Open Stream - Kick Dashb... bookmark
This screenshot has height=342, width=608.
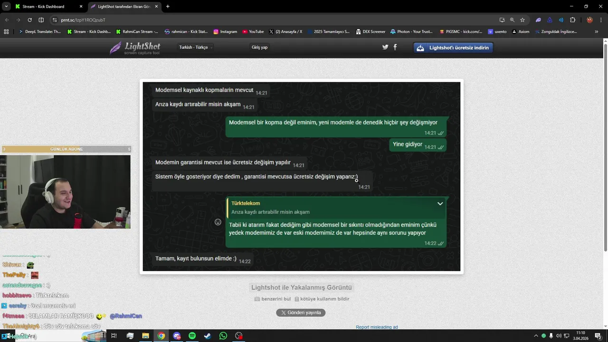(89, 32)
